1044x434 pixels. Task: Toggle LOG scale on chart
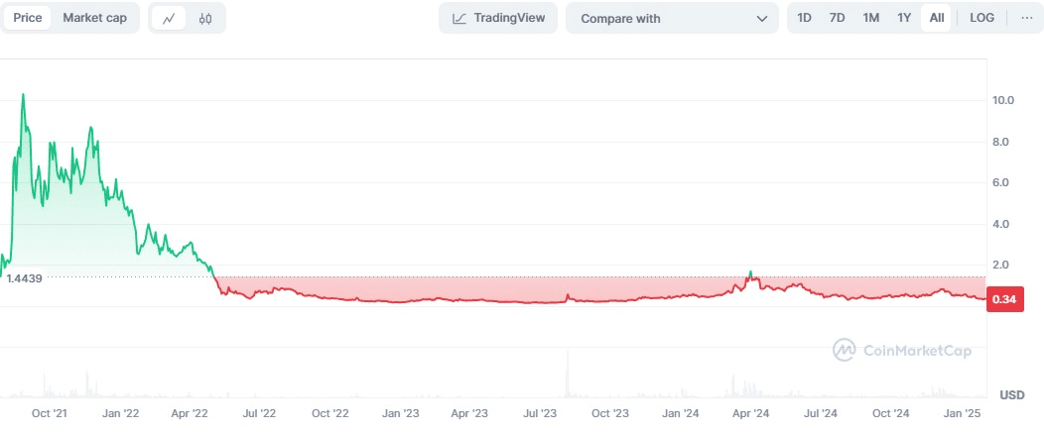click(981, 18)
